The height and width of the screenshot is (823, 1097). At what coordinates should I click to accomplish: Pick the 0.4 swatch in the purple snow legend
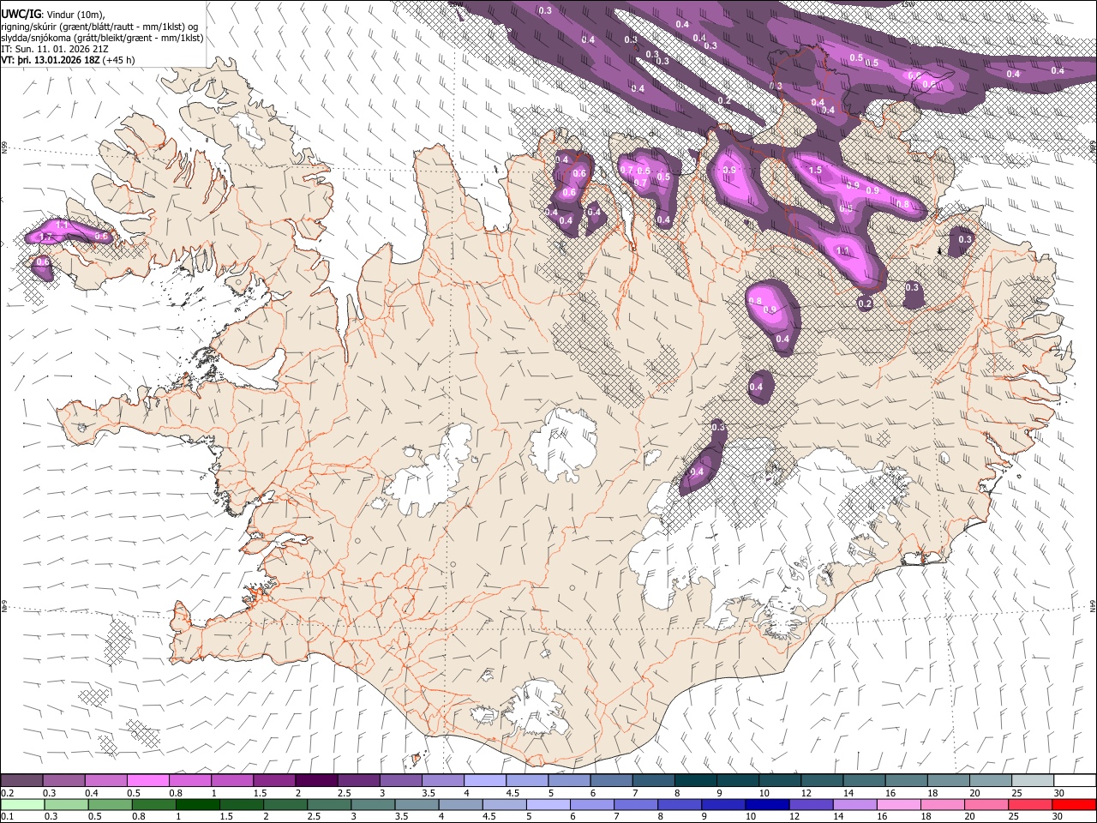click(x=105, y=781)
